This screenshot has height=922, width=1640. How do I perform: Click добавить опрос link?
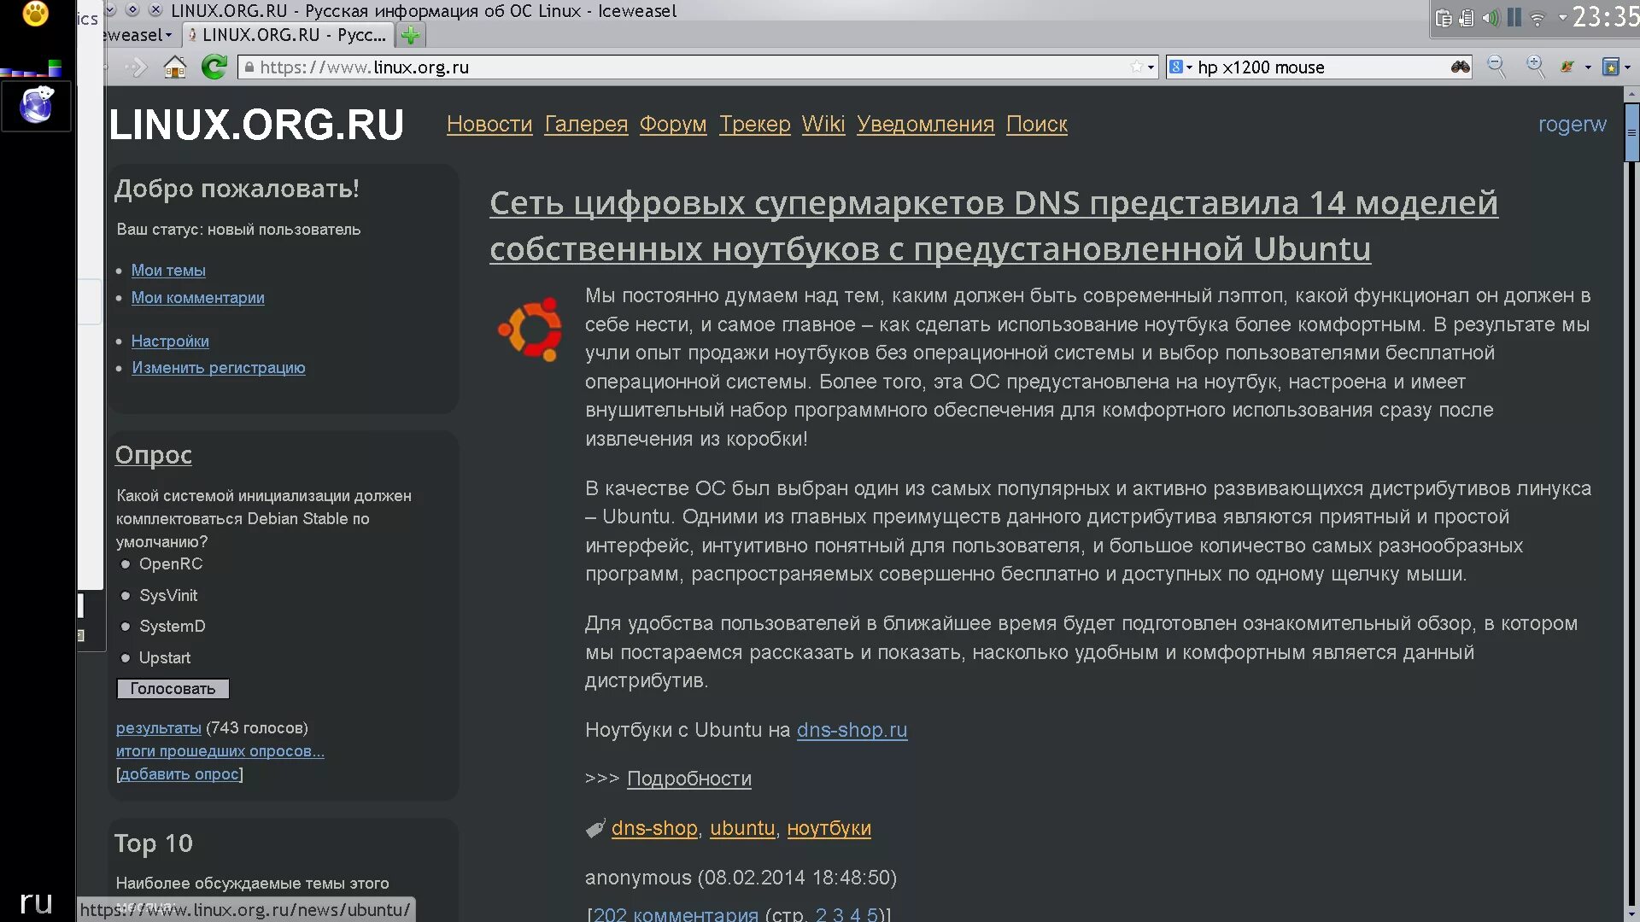point(179,774)
